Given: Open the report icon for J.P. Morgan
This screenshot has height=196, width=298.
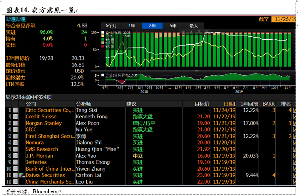Looking at the screenshot, I should pyautogui.click(x=15, y=156).
